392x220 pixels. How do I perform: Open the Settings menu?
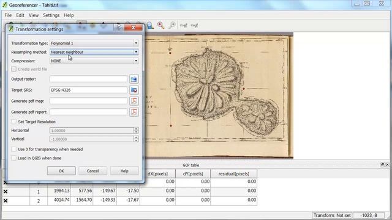click(51, 15)
